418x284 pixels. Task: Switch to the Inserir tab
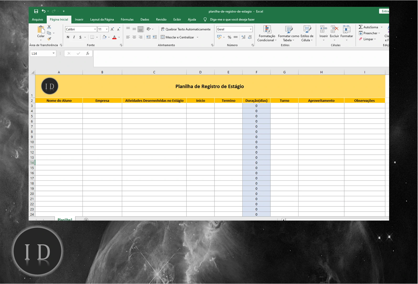(79, 19)
